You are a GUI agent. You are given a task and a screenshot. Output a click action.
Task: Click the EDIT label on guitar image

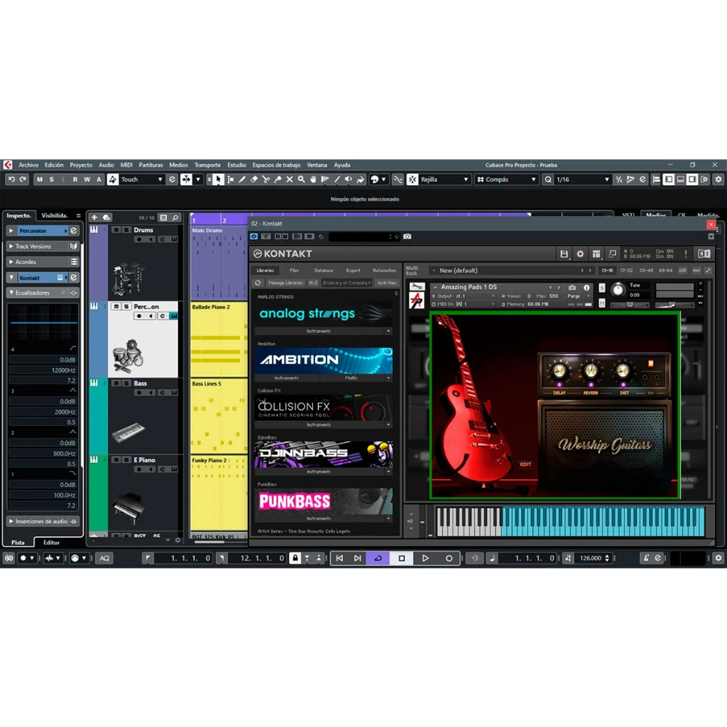click(x=525, y=464)
